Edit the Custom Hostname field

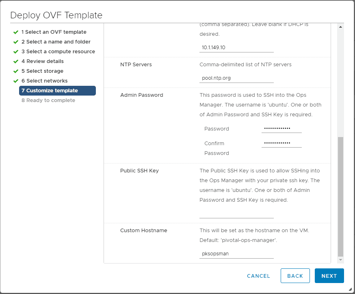[236, 254]
